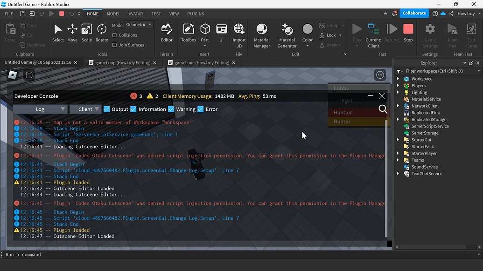Open the Geometric mode dropdown
Screen dimensions: 483x271
(139, 24)
